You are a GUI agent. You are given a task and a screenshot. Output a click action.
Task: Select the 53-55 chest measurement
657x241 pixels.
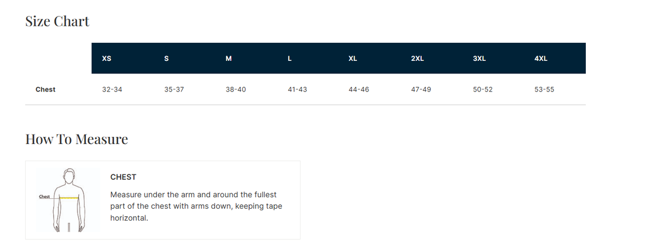[544, 89]
